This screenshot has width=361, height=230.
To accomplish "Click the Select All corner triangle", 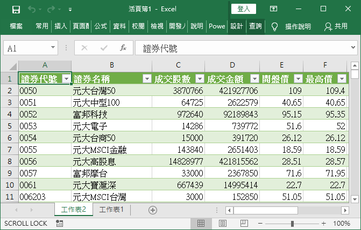I will coord(13,66).
